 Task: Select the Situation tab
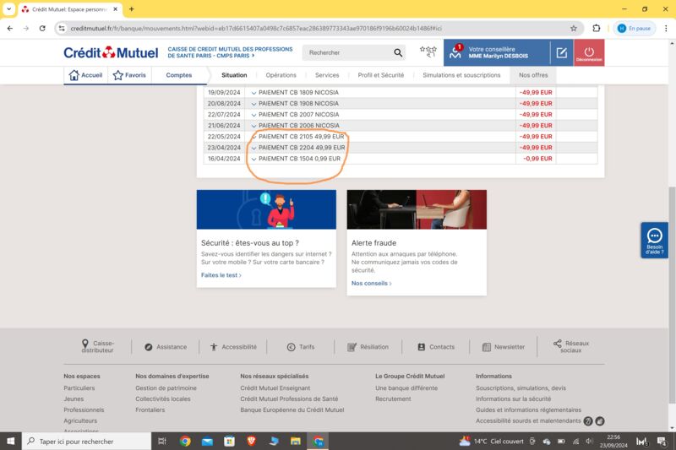[x=234, y=75]
